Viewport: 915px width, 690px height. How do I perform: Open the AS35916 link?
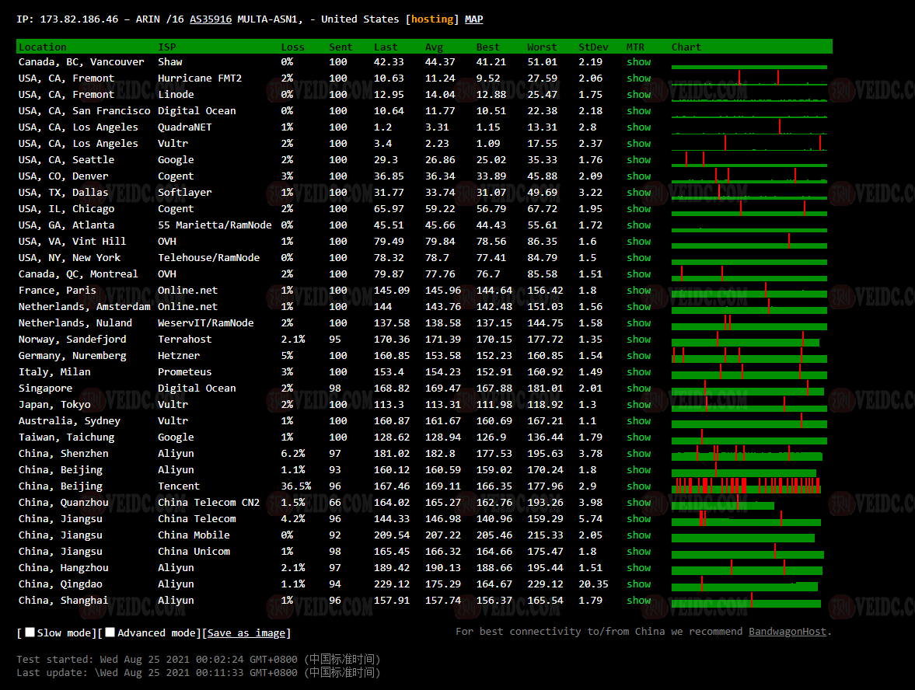coord(210,19)
